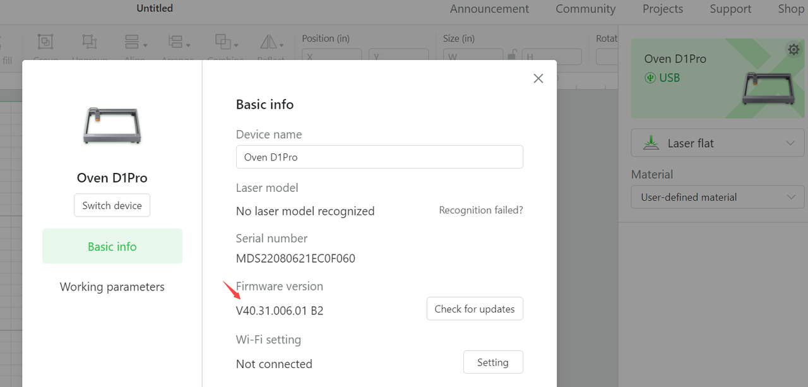Toggle the size aspect ratio lock icon
Viewport: 808px width, 387px height.
click(513, 56)
